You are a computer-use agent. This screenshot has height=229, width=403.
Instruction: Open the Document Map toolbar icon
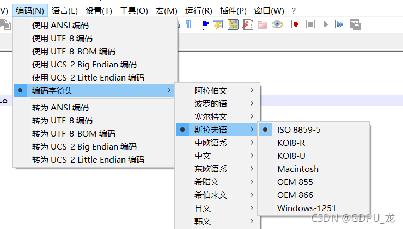(233, 24)
